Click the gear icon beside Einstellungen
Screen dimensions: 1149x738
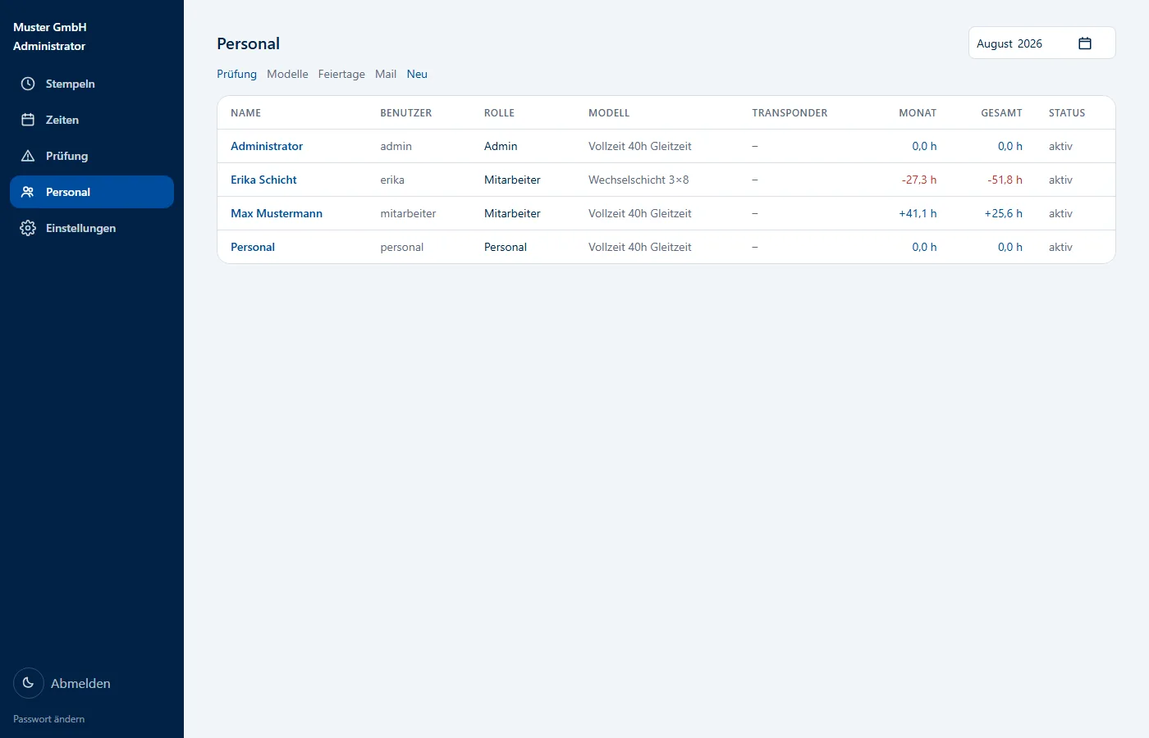pyautogui.click(x=28, y=228)
